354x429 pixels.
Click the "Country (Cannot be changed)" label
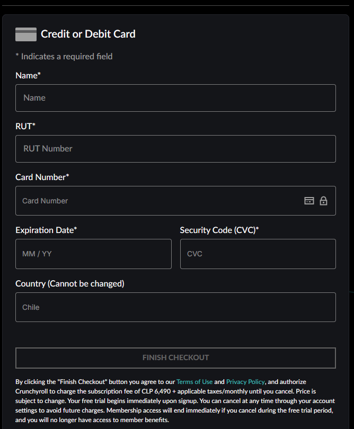(x=70, y=283)
